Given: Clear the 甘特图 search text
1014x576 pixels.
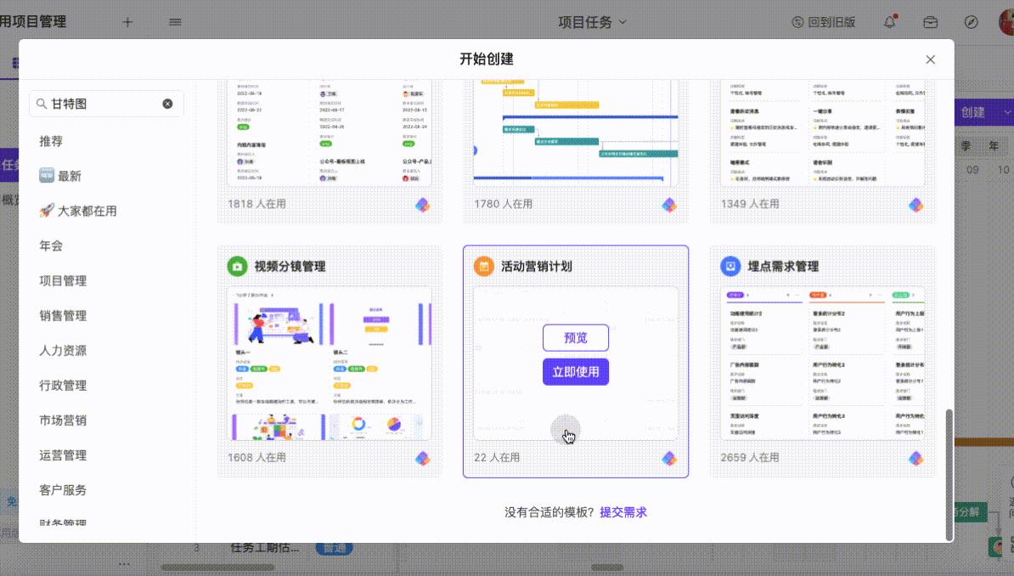Looking at the screenshot, I should tap(167, 104).
